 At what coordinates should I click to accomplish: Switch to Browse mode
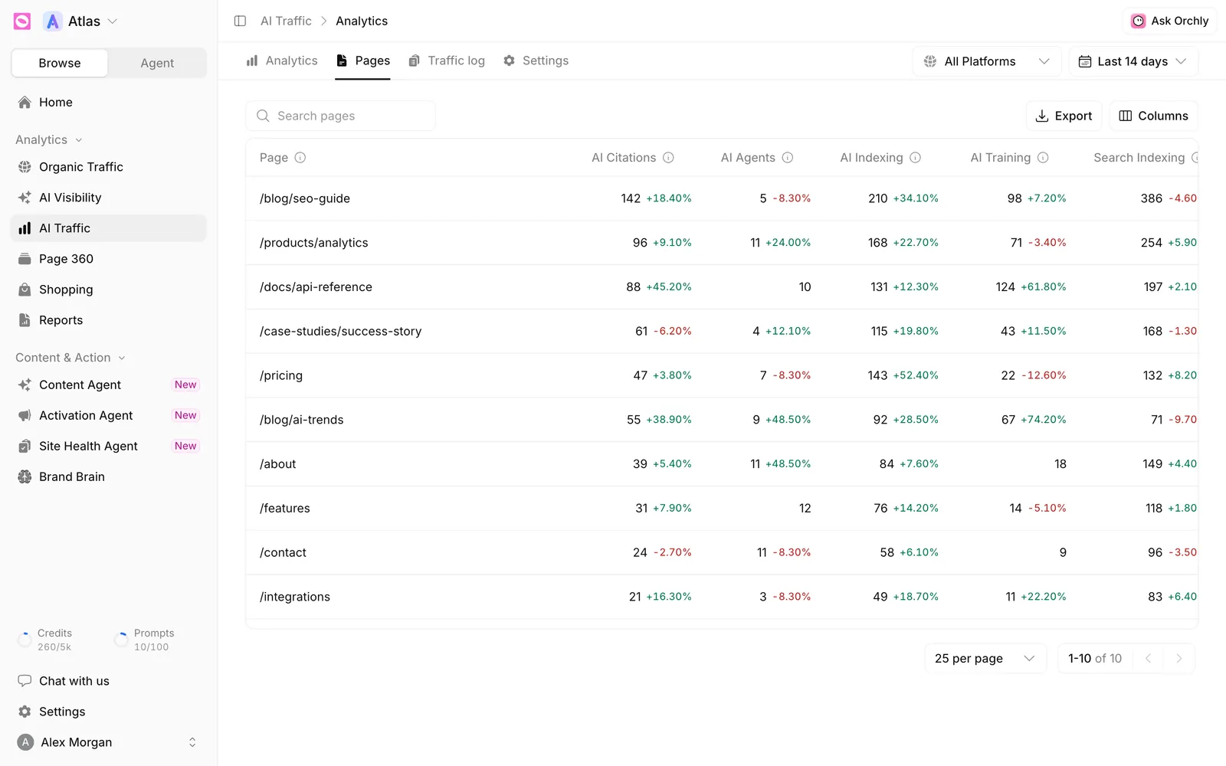[60, 63]
